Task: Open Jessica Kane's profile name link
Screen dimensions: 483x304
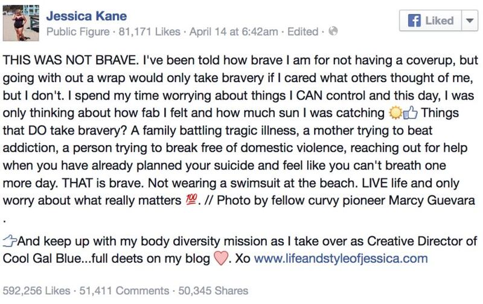Action: point(86,16)
